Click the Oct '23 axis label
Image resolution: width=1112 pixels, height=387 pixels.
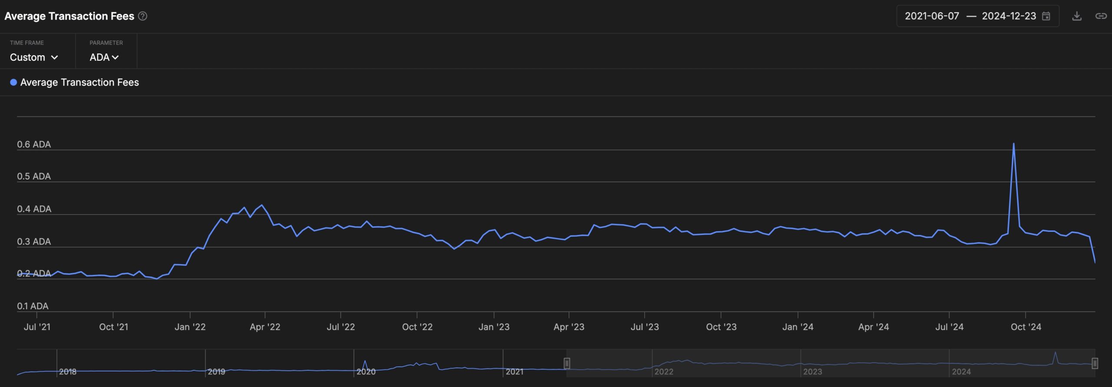[721, 327]
